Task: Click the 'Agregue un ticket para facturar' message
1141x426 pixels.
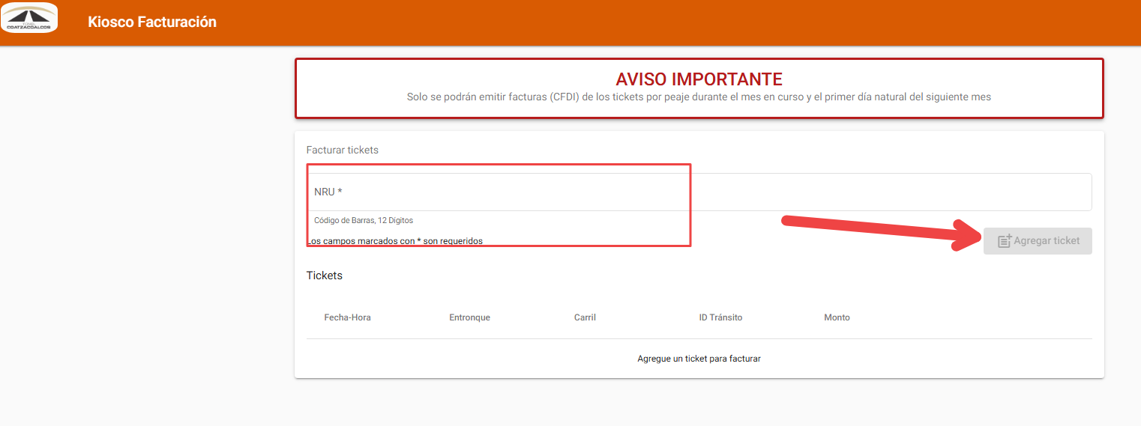Action: 699,359
